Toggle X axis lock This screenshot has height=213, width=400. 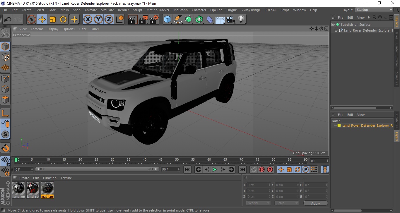click(x=88, y=20)
